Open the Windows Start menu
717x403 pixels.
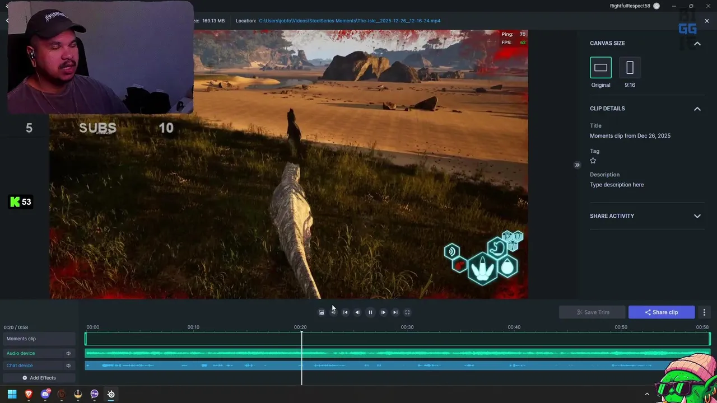coord(12,394)
